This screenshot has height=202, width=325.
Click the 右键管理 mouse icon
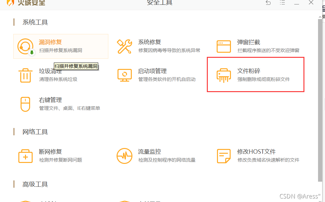pyautogui.click(x=25, y=104)
